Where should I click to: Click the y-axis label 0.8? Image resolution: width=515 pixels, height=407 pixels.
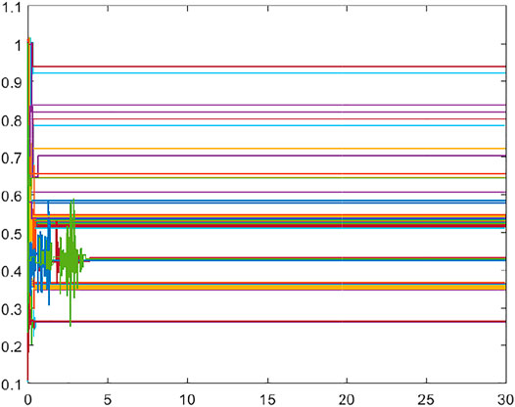pos(11,120)
